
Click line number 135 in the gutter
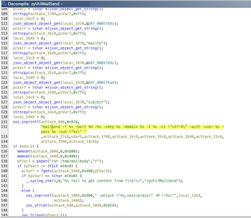[4, 146]
